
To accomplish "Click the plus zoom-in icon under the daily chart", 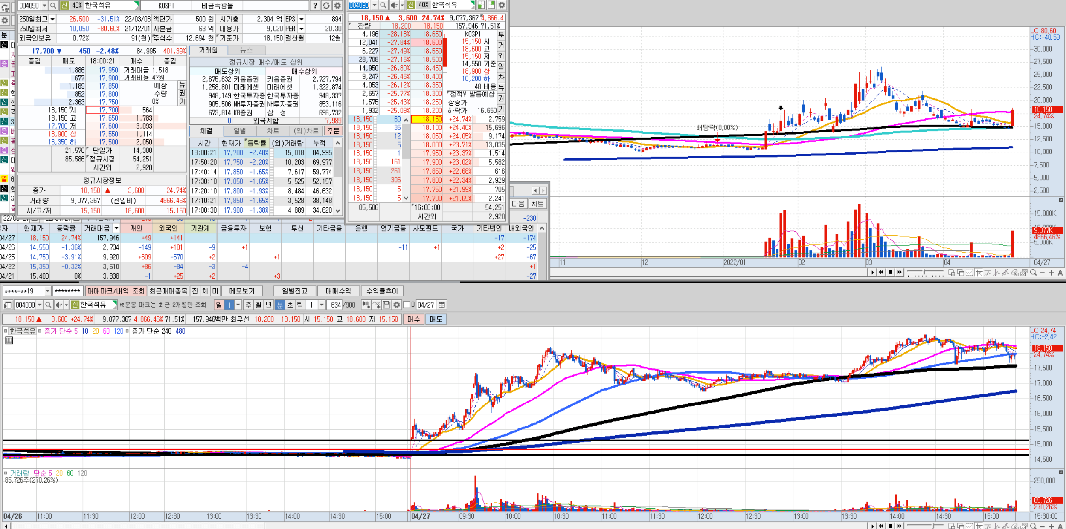I will pos(1051,273).
